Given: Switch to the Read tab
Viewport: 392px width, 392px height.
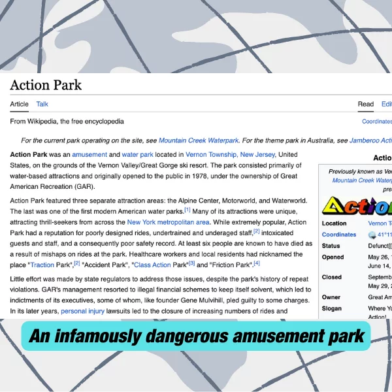Looking at the screenshot, I should (x=365, y=104).
